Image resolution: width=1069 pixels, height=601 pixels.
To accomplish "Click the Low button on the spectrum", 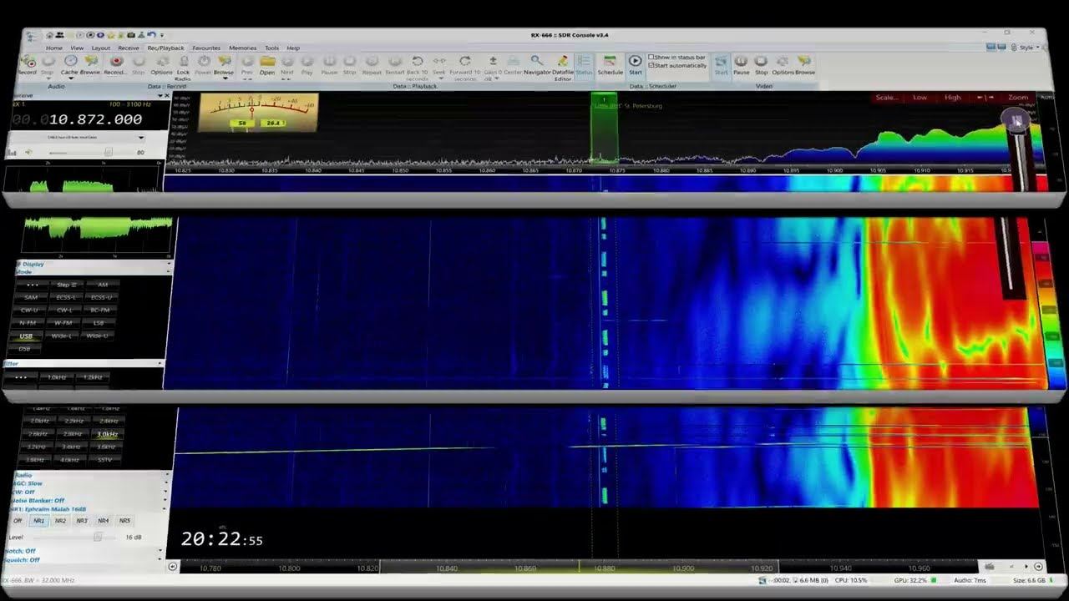I will (920, 98).
